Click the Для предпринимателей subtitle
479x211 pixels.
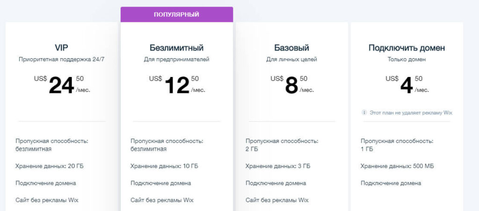click(176, 59)
